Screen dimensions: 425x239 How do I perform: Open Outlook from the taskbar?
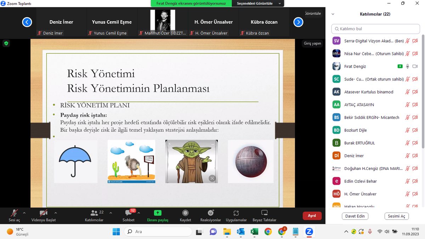241,232
